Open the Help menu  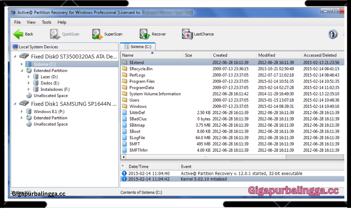click(62, 22)
